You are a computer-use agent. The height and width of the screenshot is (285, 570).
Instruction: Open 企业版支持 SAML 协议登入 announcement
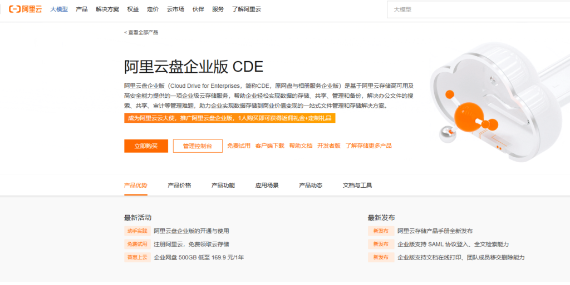coord(453,244)
